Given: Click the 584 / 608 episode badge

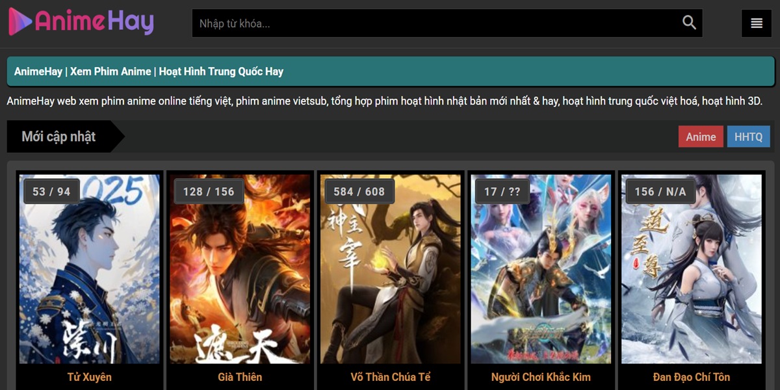Looking at the screenshot, I should click(359, 191).
